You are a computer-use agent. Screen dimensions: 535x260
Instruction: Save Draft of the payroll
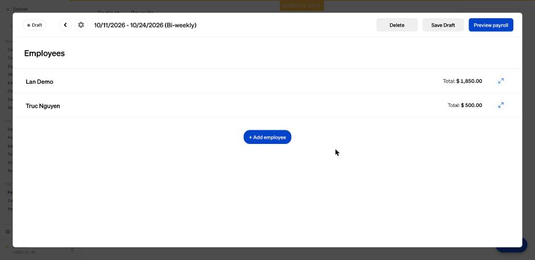click(443, 25)
